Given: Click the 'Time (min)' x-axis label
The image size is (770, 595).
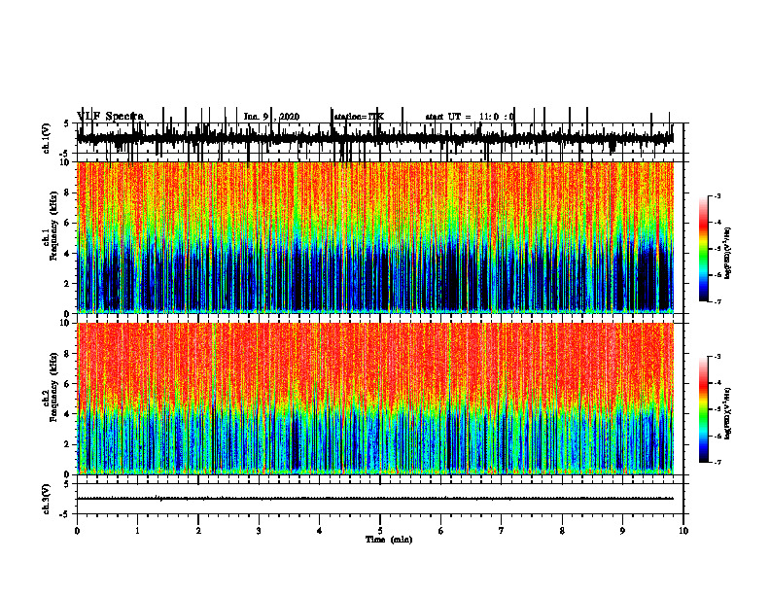Looking at the screenshot, I should (x=389, y=540).
